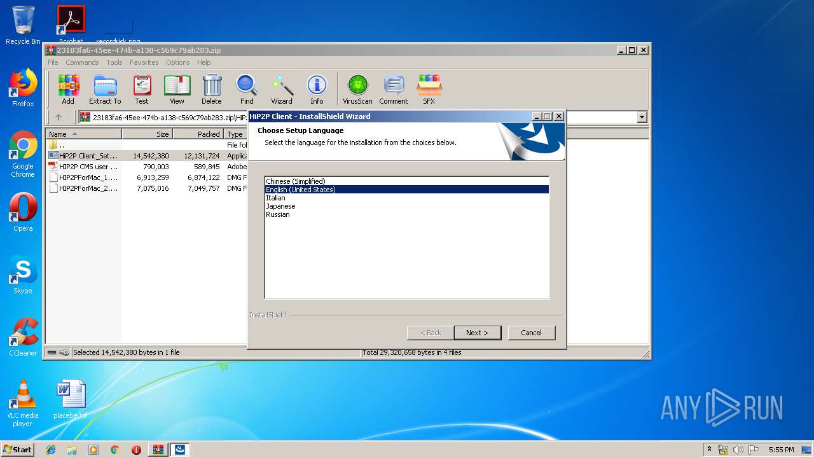The image size is (814, 458).
Task: Select Japanese language option
Action: pos(407,206)
